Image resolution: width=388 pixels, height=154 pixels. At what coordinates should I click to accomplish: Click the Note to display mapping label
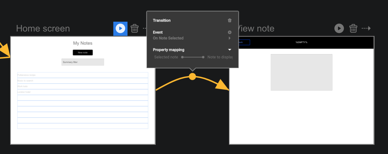pos(220,57)
